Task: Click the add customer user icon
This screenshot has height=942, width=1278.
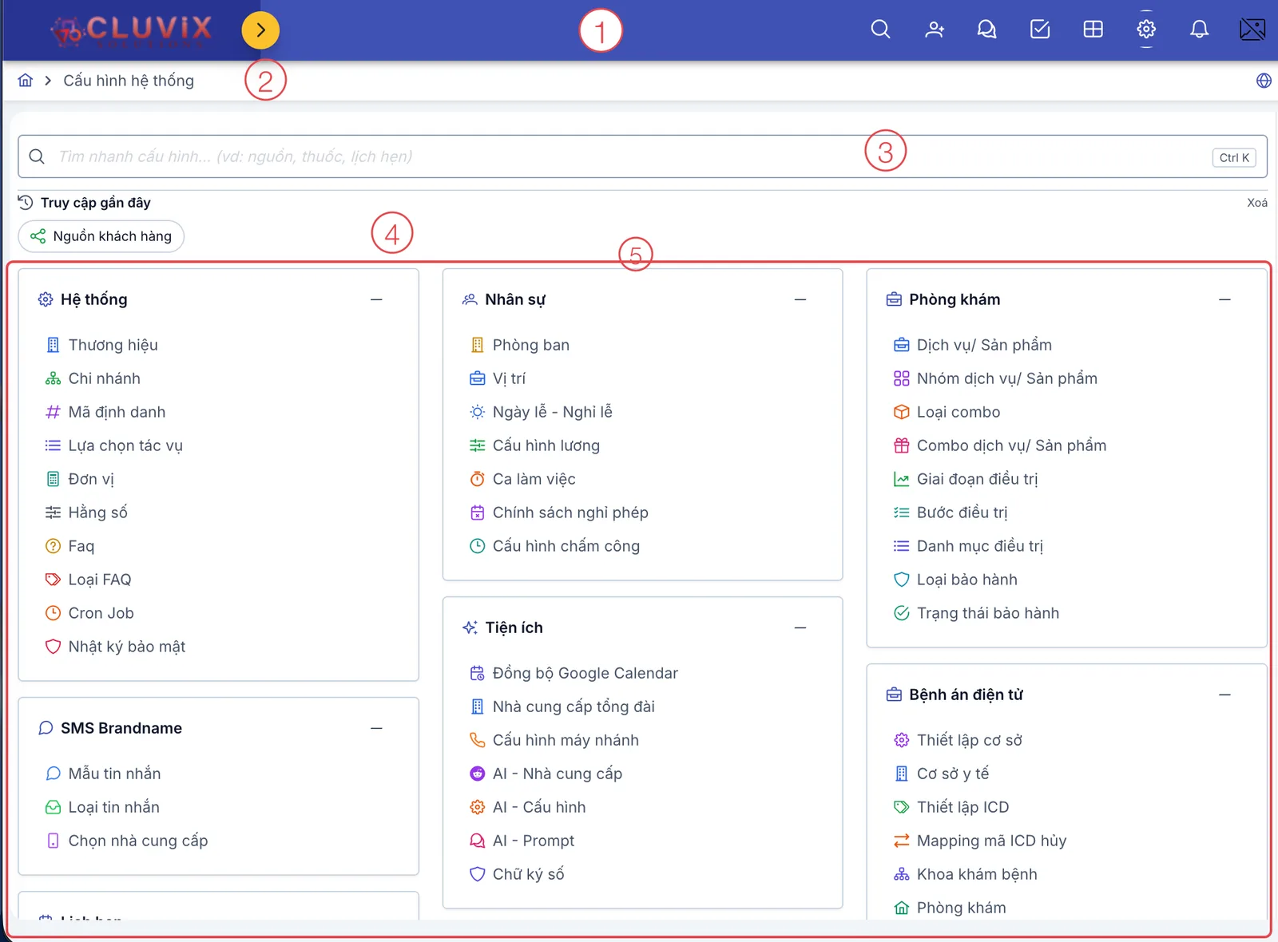Action: [x=934, y=30]
